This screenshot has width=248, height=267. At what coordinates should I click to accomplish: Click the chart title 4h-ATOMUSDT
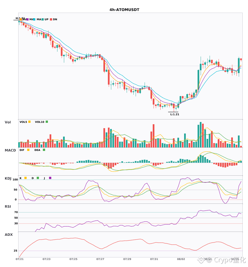tap(124, 10)
